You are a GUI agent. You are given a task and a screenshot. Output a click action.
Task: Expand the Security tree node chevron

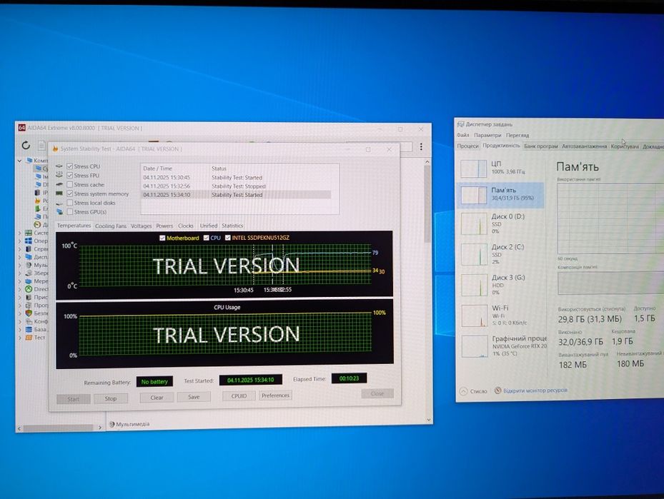click(19, 313)
